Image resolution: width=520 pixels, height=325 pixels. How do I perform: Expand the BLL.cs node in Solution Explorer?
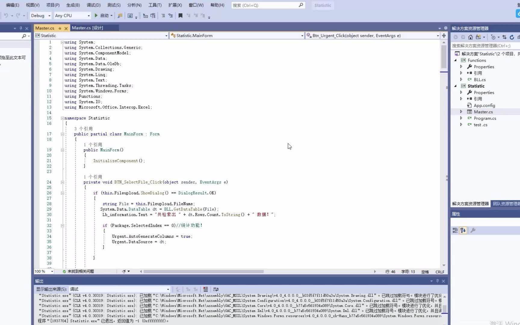[x=461, y=79]
